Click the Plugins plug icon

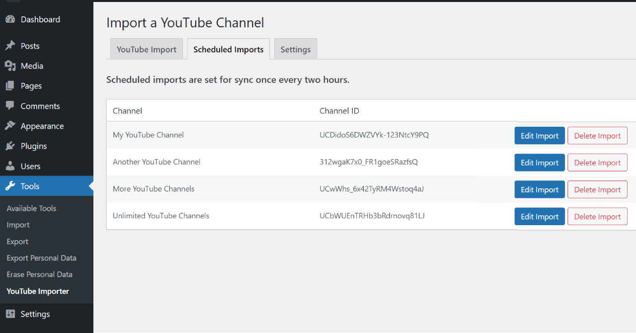10,146
